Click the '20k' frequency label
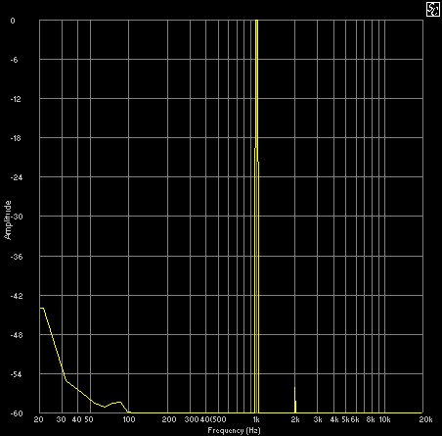The image size is (442, 436). point(425,419)
